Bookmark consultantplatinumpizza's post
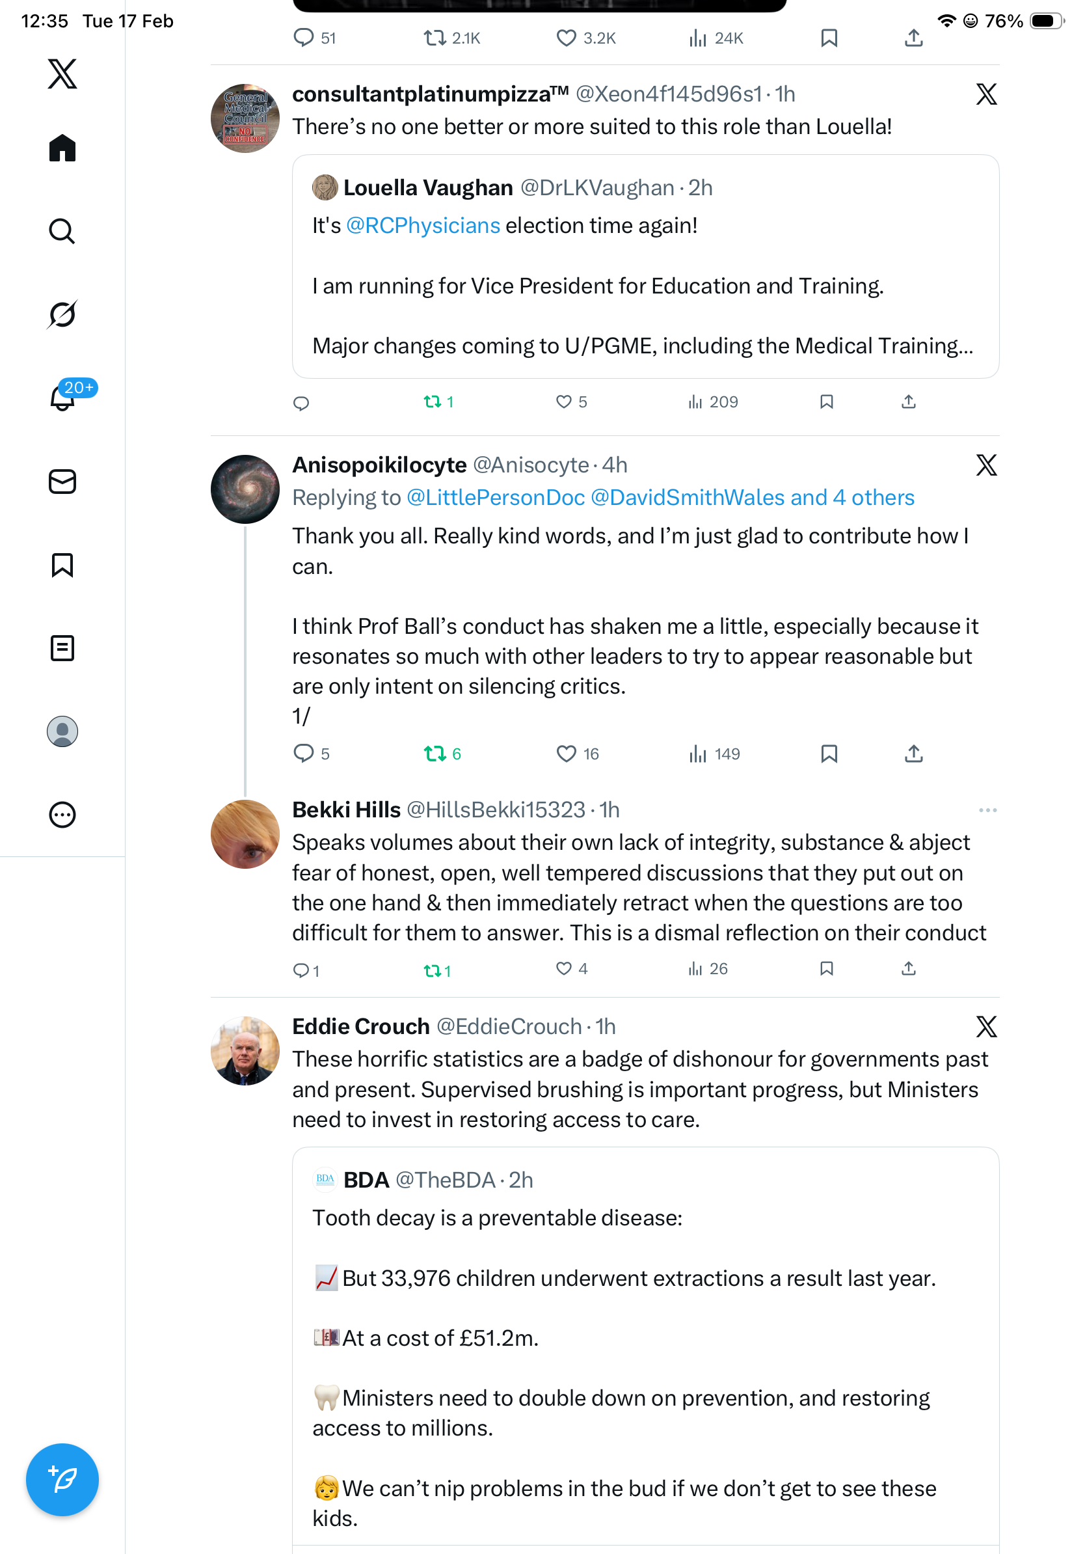This screenshot has height=1554, width=1085. [x=826, y=402]
